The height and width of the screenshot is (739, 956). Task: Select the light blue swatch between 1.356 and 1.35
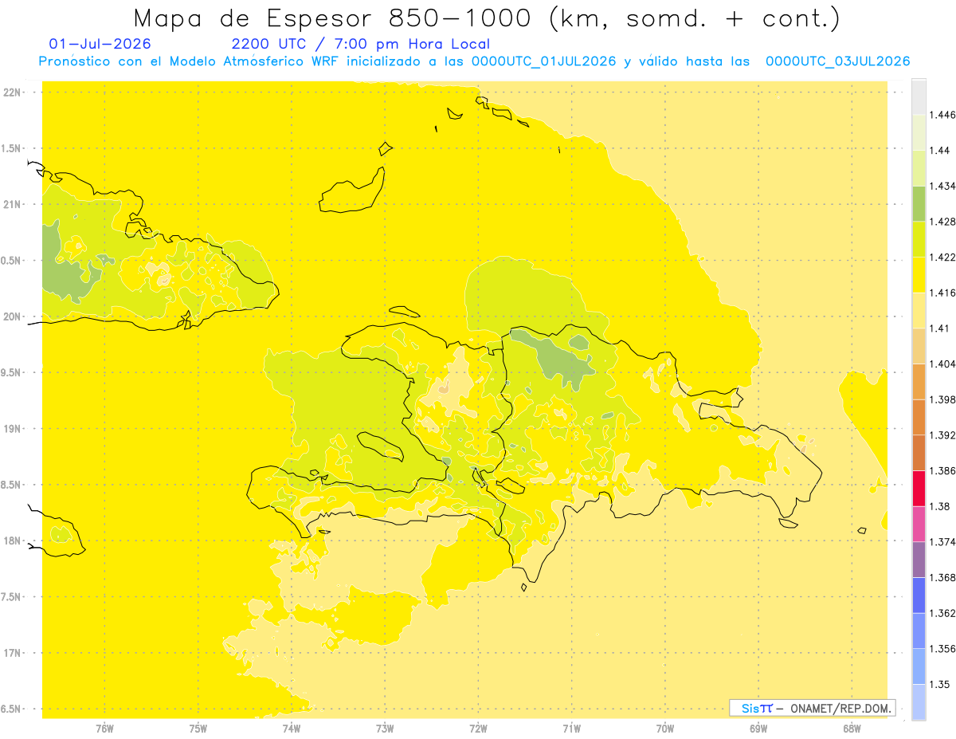pyautogui.click(x=919, y=666)
